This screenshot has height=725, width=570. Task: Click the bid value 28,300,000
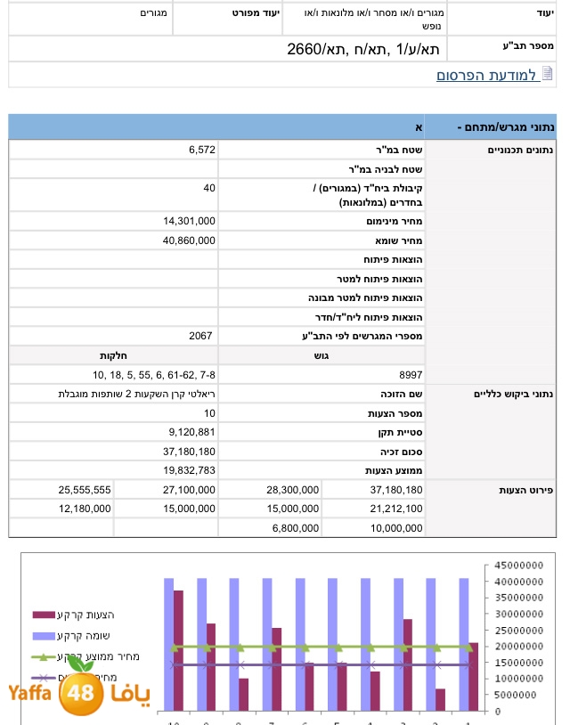[x=292, y=490]
